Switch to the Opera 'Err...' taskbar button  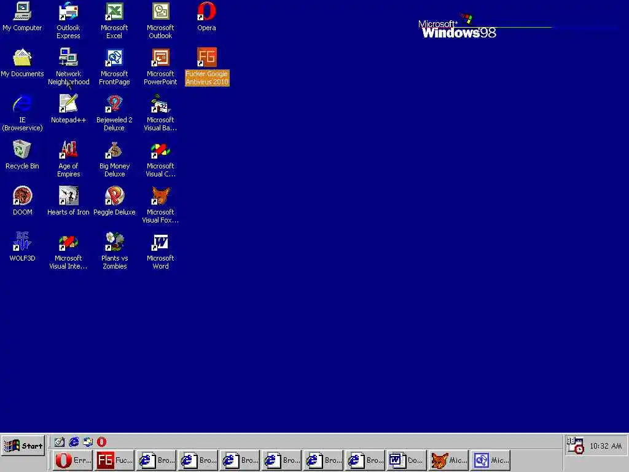pos(72,460)
